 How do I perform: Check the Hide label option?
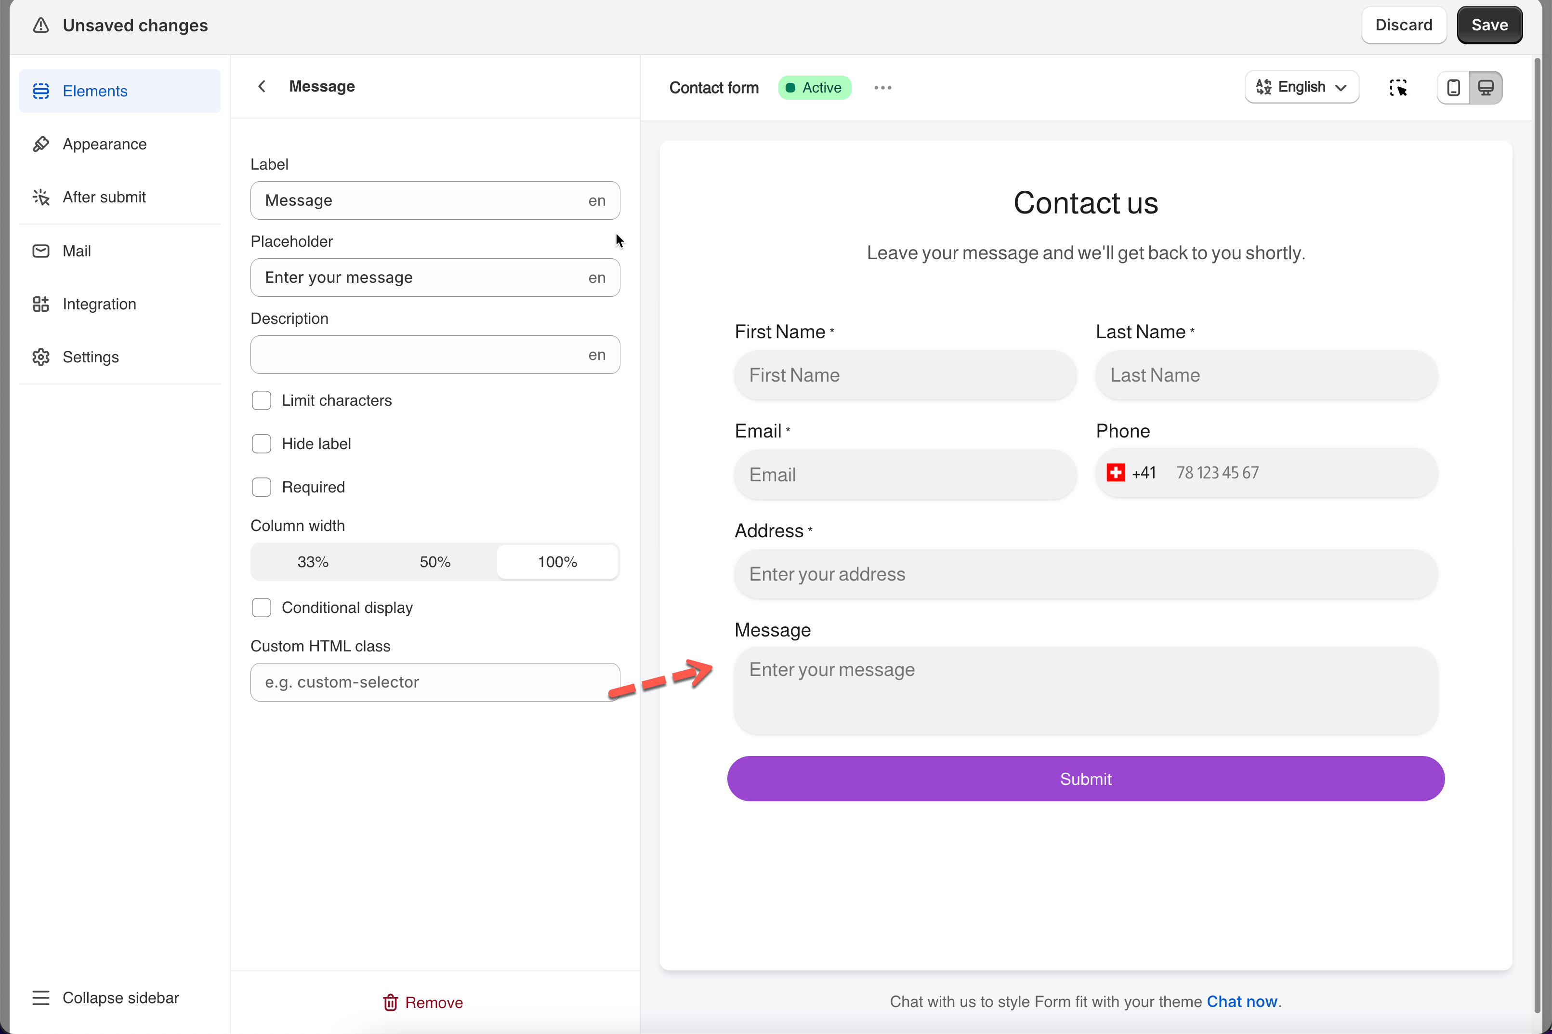pos(262,444)
